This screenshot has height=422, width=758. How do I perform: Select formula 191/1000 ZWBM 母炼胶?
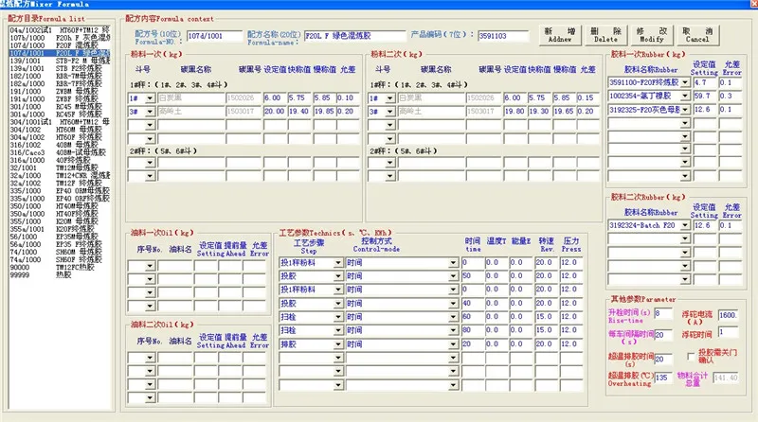coord(60,91)
